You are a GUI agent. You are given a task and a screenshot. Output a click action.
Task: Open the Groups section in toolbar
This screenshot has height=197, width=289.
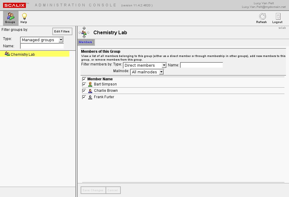10,18
